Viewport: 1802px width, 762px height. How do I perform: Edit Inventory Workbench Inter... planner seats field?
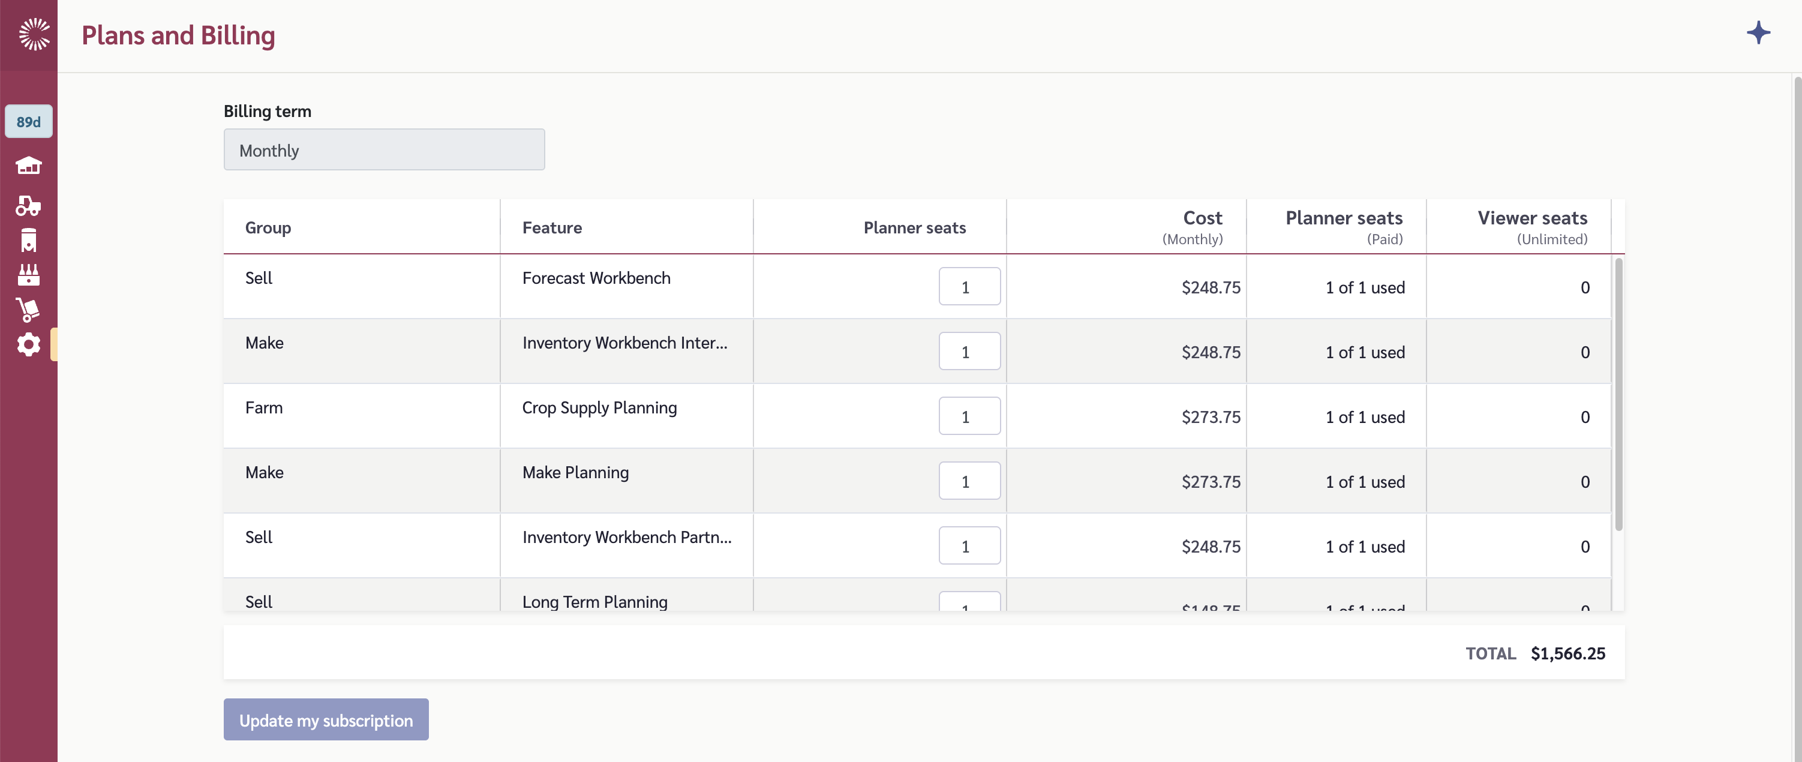pos(969,351)
